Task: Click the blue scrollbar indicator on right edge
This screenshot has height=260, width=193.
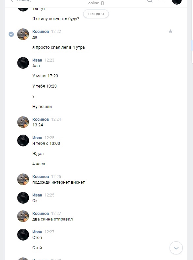Action: click(192, 45)
